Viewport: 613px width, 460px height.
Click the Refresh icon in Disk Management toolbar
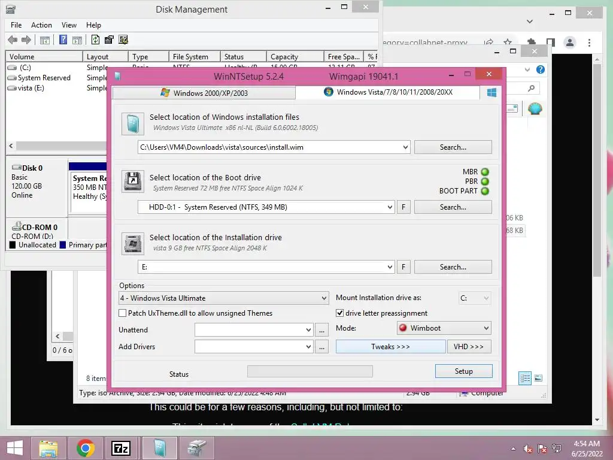(95, 40)
